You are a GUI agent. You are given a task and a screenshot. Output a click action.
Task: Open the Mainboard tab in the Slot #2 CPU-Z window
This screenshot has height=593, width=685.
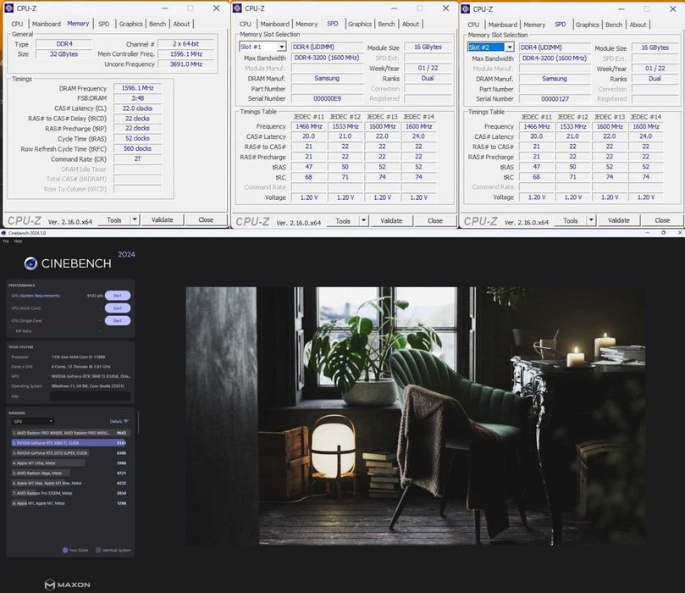pyautogui.click(x=502, y=25)
